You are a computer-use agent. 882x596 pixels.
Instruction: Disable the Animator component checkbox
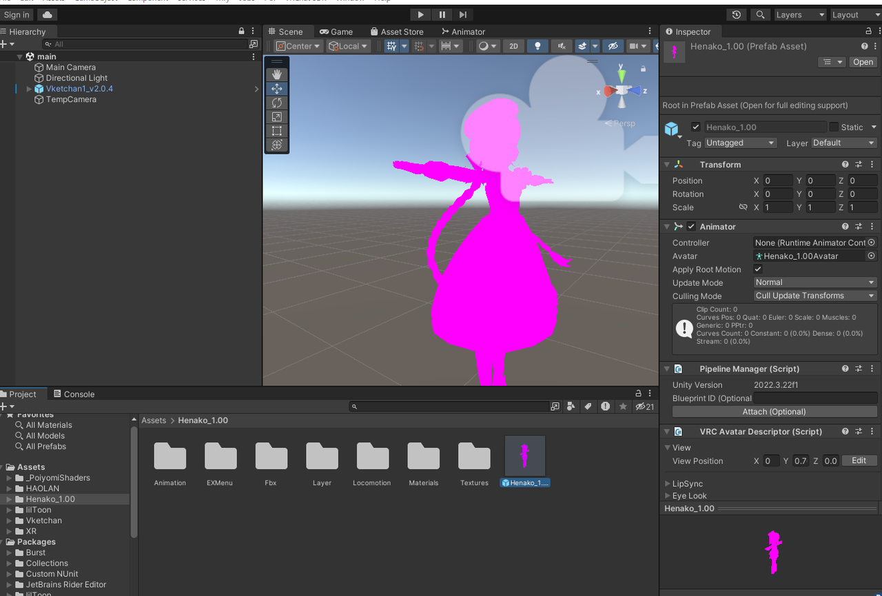[691, 227]
